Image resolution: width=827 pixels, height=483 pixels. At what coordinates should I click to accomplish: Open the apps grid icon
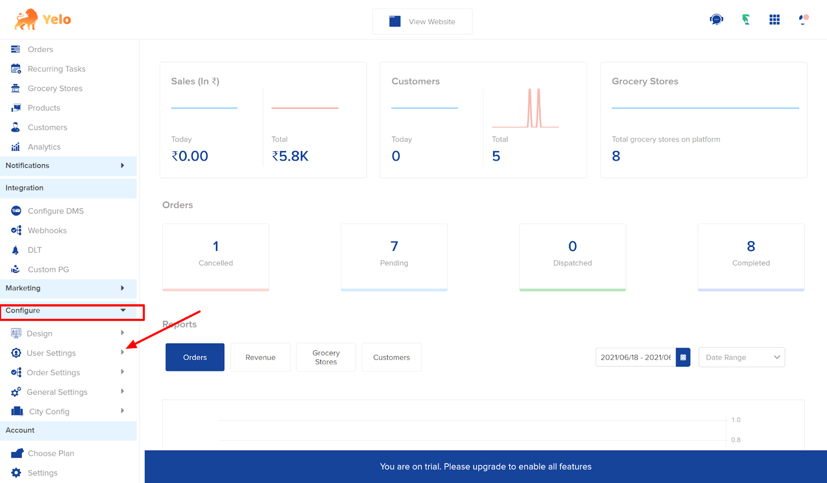tap(774, 20)
